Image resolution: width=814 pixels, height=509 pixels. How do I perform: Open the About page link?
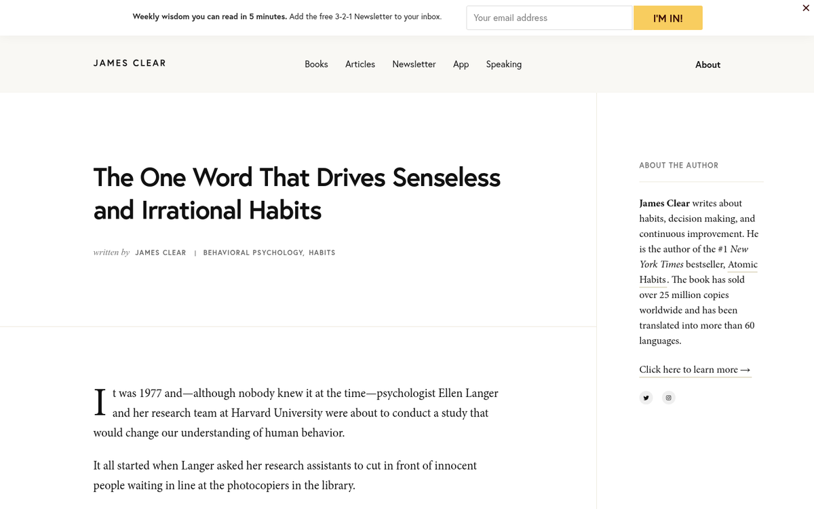pos(708,64)
